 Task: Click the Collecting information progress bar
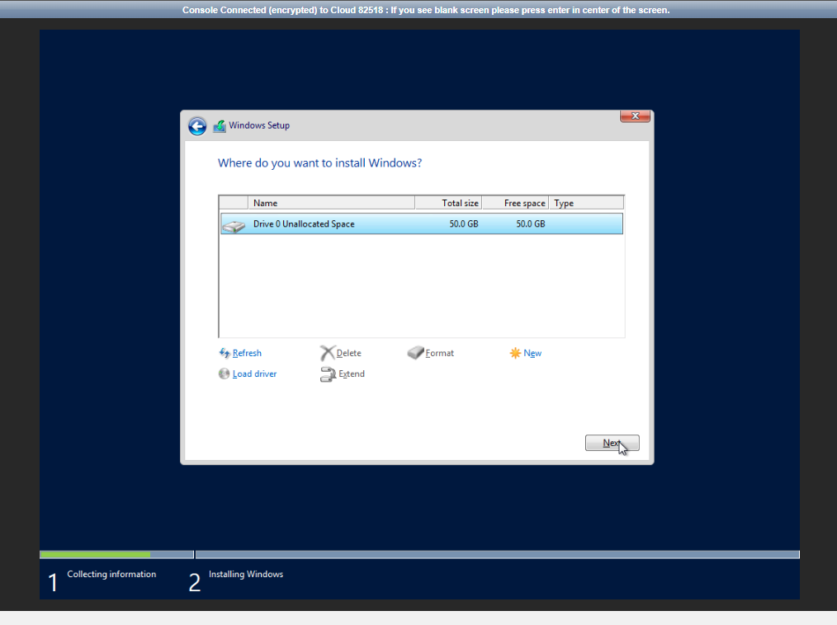117,555
